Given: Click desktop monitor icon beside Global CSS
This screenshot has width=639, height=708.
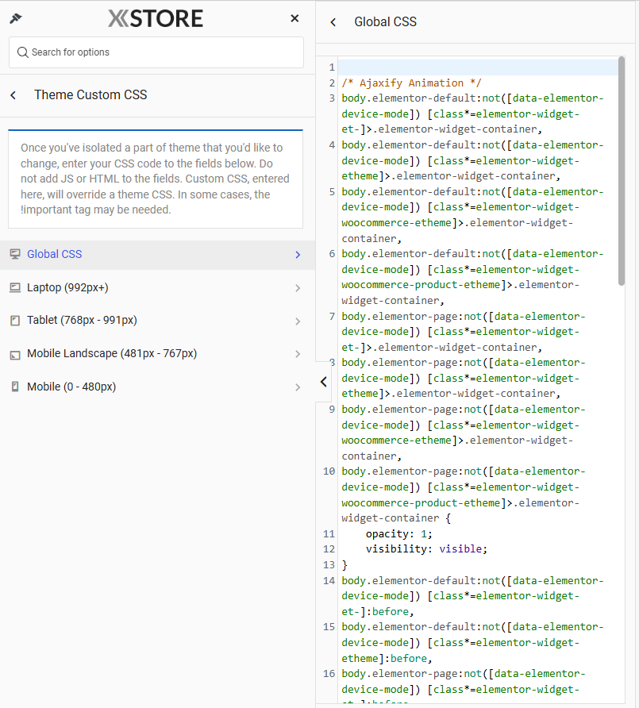Looking at the screenshot, I should pyautogui.click(x=15, y=254).
